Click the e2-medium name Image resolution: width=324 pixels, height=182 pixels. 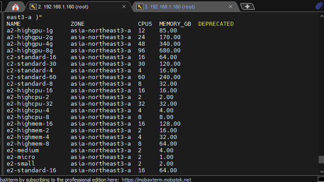(23, 150)
